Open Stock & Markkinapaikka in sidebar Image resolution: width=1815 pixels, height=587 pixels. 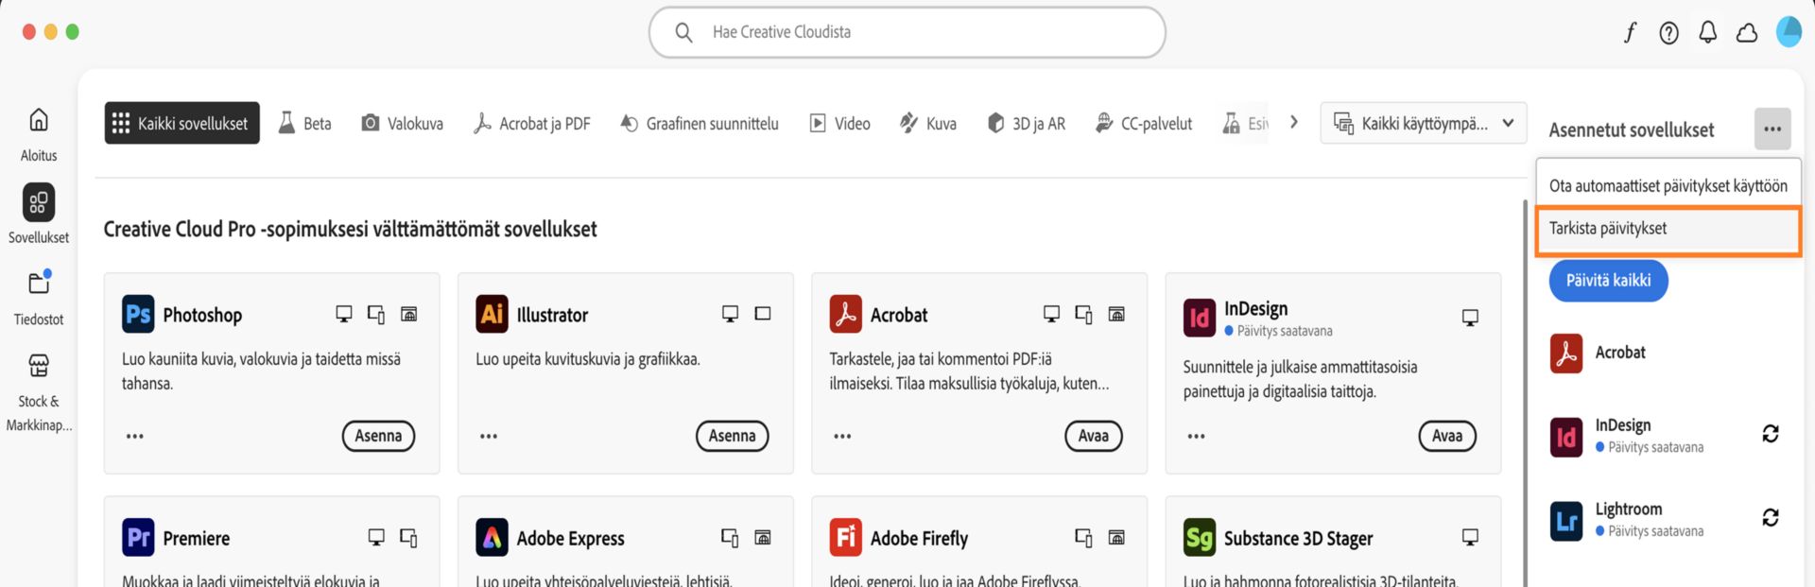(x=39, y=389)
